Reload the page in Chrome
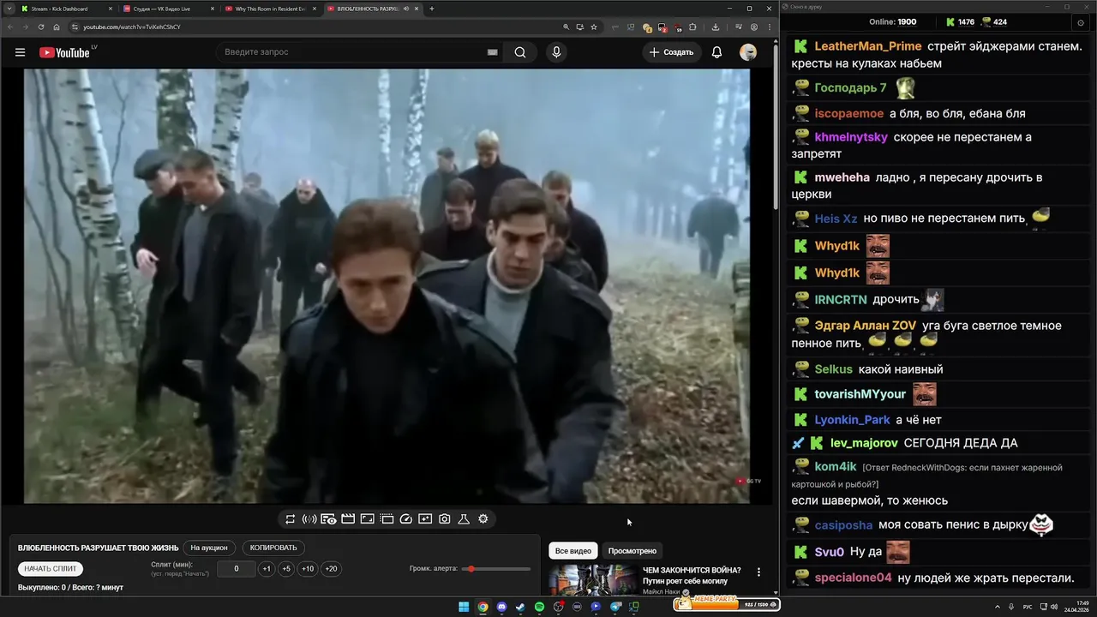1097x617 pixels. 40,27
